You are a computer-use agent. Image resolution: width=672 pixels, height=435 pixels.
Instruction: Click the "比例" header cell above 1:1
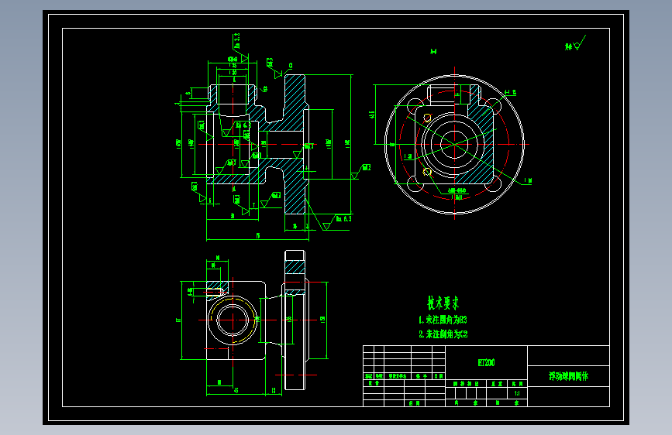[517, 384]
